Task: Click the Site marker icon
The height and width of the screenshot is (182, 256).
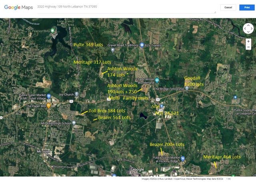Action: pos(162,106)
